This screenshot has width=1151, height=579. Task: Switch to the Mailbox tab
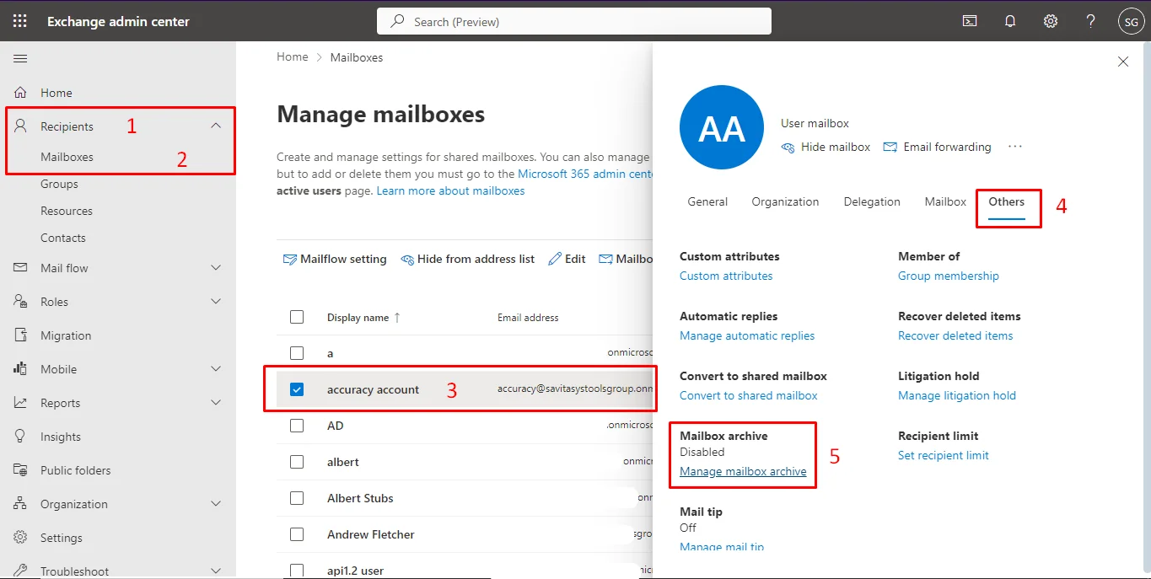pyautogui.click(x=945, y=202)
